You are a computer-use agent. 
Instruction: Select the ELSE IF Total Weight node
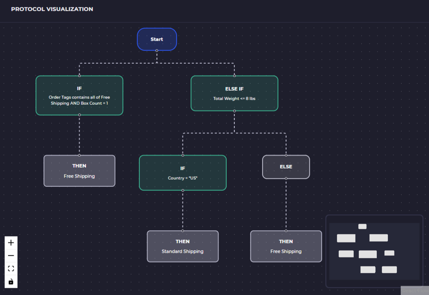coord(234,93)
